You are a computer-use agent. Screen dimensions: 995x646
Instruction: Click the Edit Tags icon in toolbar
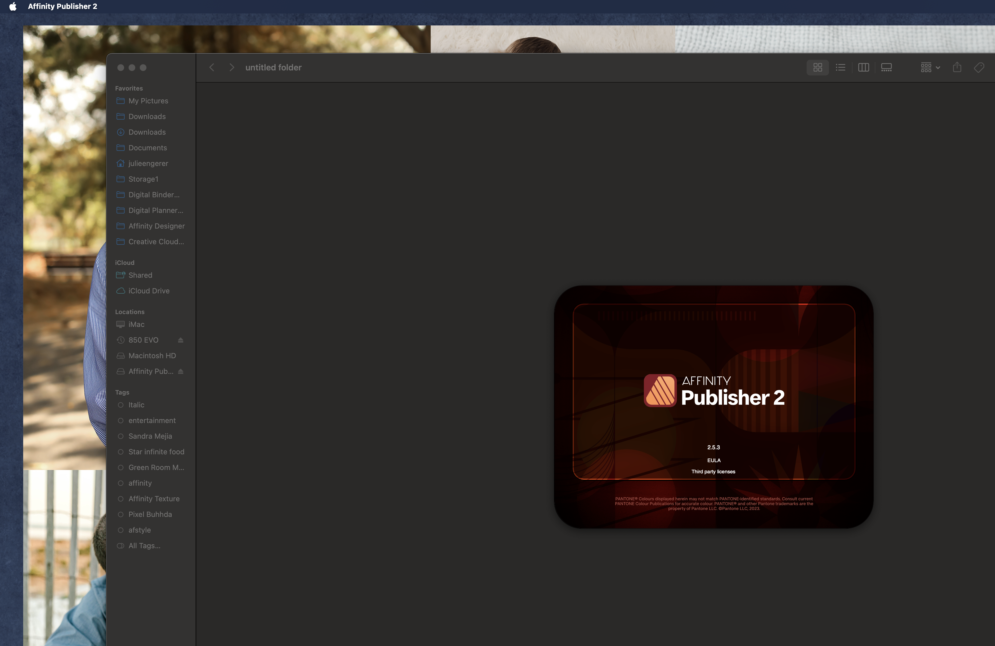coord(979,67)
